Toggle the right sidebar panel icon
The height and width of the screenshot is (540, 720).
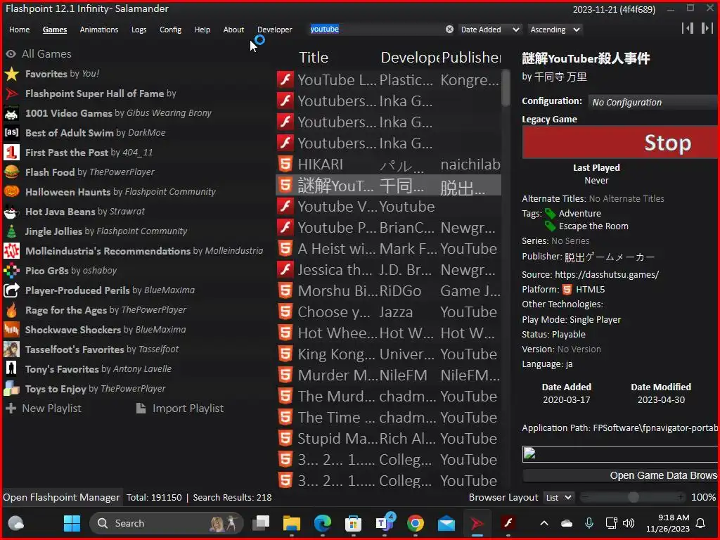pos(707,28)
